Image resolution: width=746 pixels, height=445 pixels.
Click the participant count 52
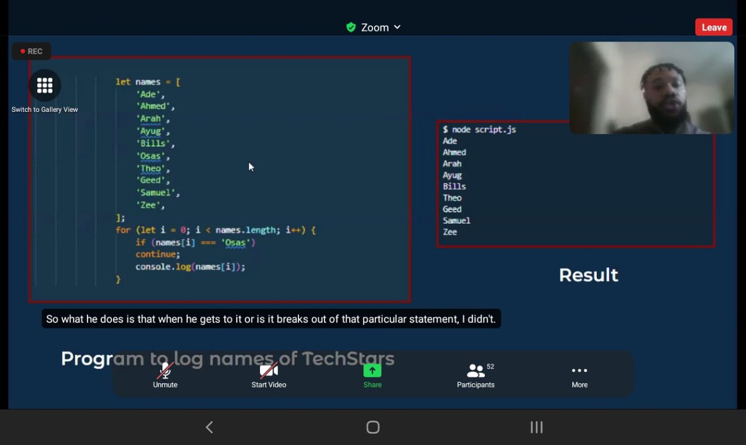(490, 367)
